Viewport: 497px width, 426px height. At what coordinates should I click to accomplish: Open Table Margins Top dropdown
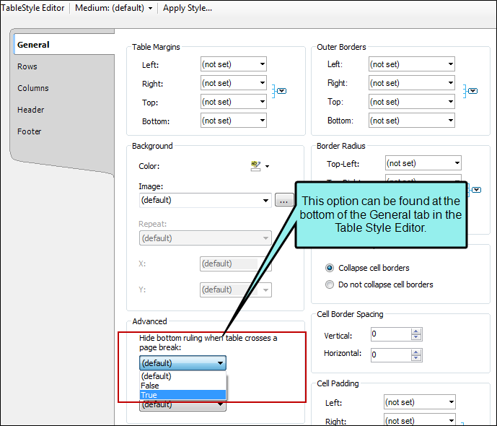click(x=234, y=102)
